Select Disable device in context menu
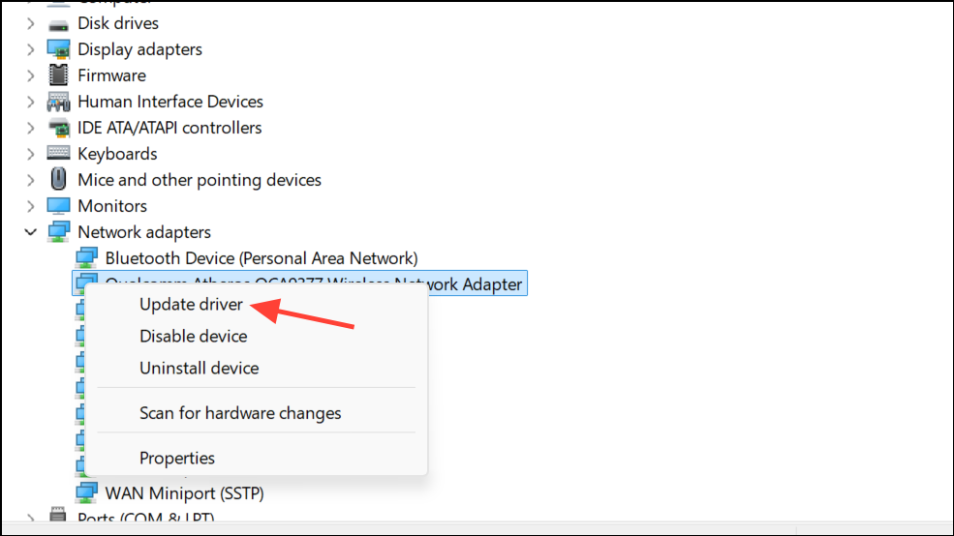The width and height of the screenshot is (954, 536). (x=193, y=336)
